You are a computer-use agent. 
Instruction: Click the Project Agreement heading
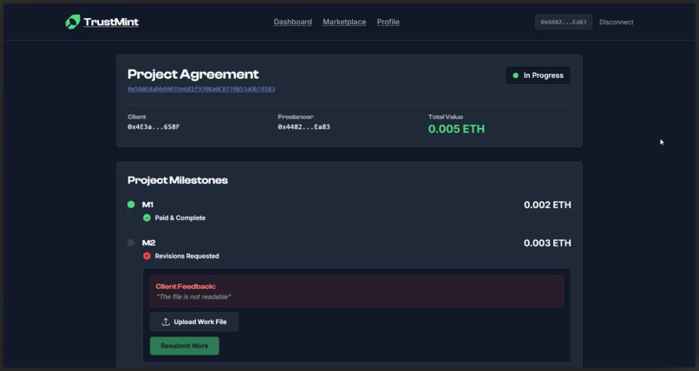tap(193, 74)
